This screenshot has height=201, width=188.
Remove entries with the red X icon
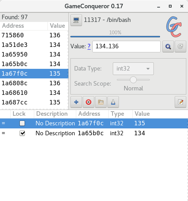(x=89, y=102)
